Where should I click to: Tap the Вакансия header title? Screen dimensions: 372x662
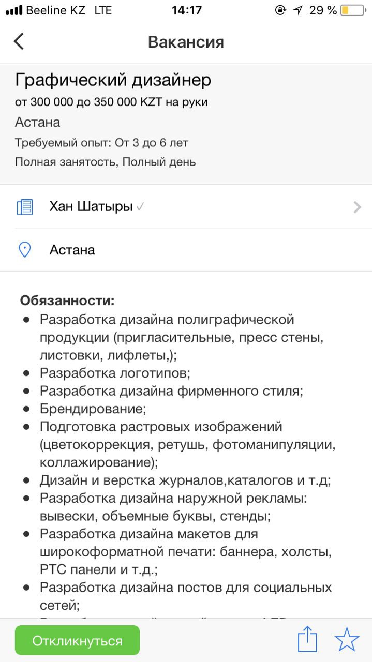pos(186,42)
